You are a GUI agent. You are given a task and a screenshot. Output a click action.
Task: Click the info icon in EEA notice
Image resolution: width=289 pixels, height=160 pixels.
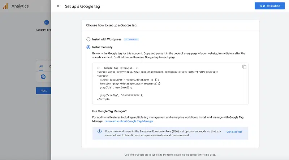(99, 131)
